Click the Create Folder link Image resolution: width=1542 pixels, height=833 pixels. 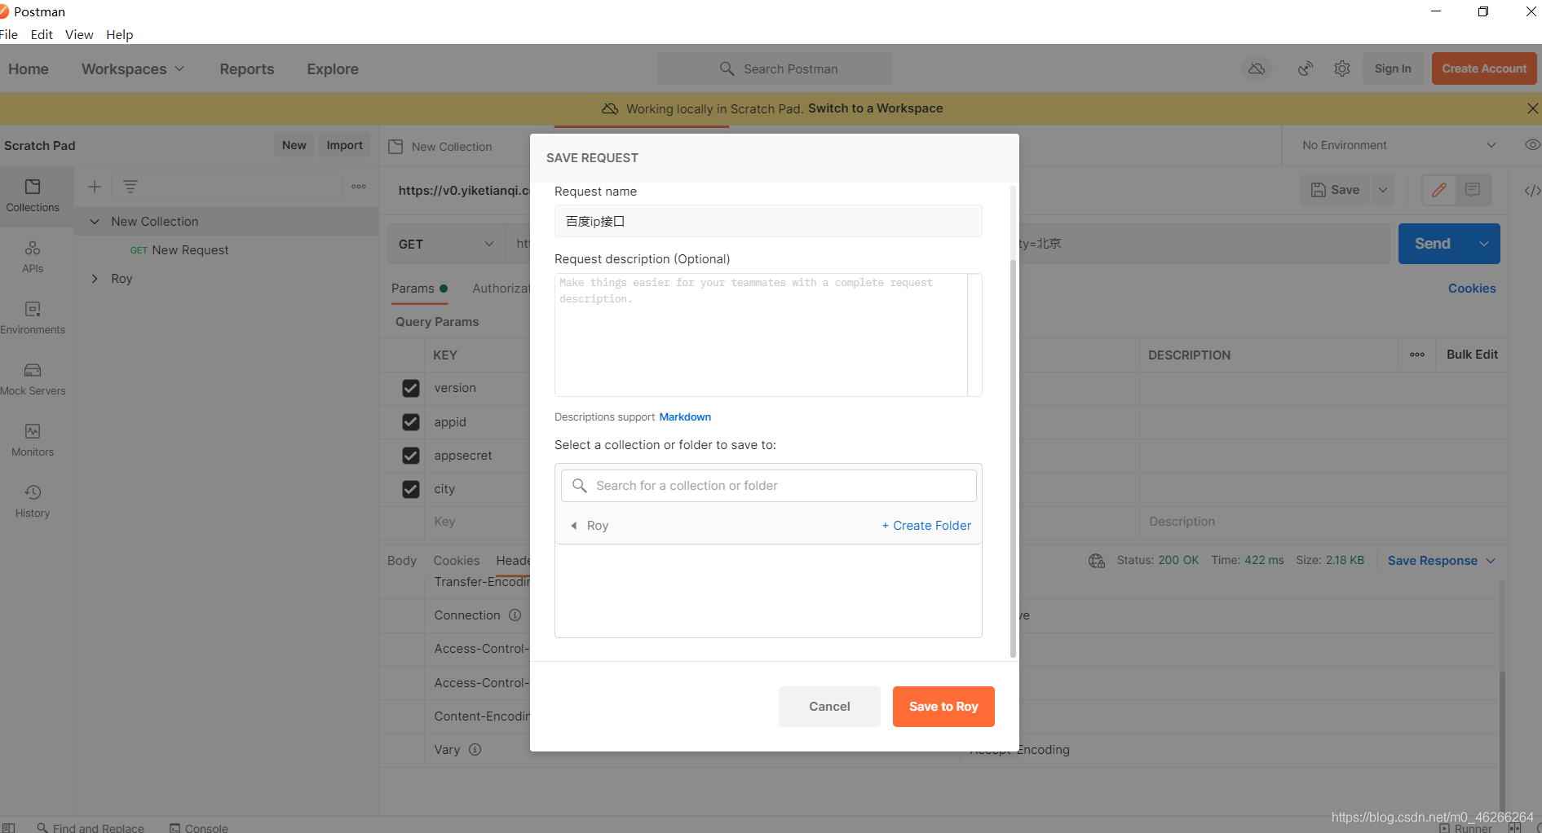pyautogui.click(x=926, y=526)
